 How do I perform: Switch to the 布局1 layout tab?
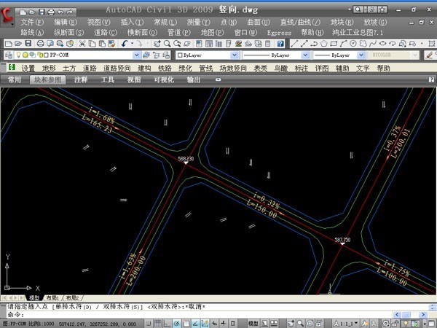52,298
